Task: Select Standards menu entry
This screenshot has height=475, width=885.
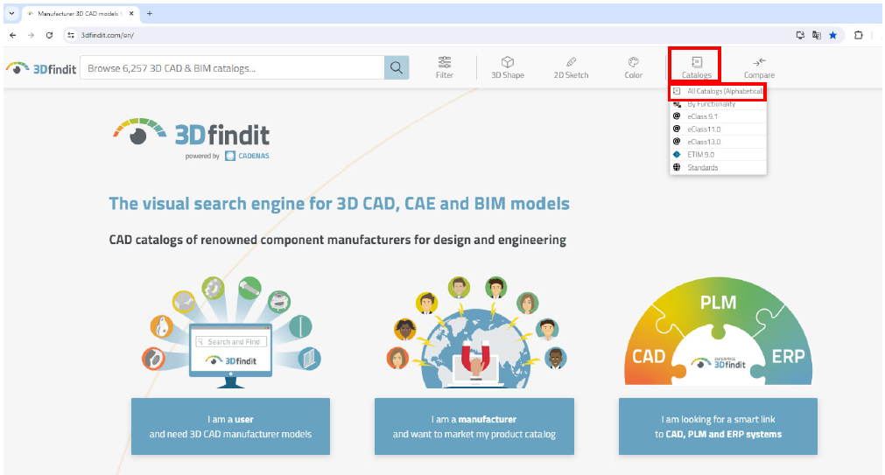Action: pos(718,168)
